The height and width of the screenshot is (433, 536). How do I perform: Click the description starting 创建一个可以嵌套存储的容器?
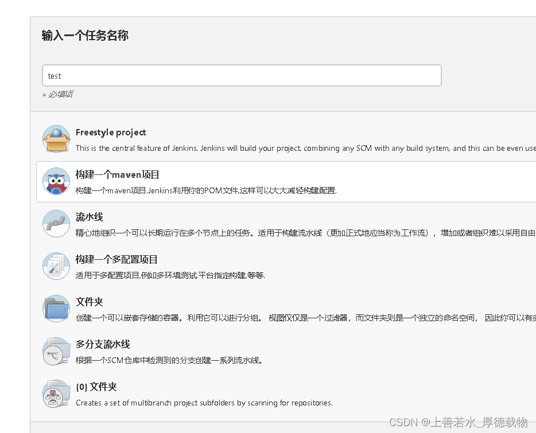click(306, 318)
